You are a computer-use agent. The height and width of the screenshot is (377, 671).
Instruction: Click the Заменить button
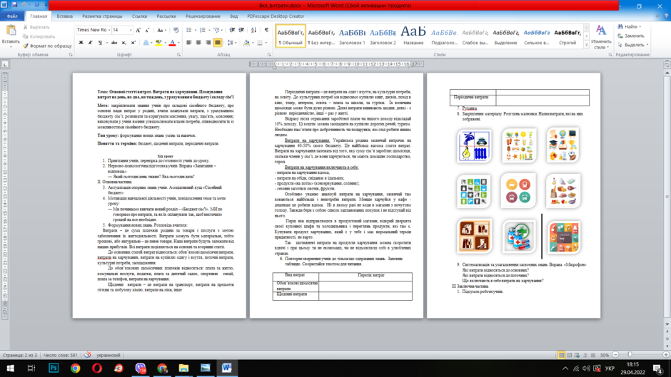631,36
